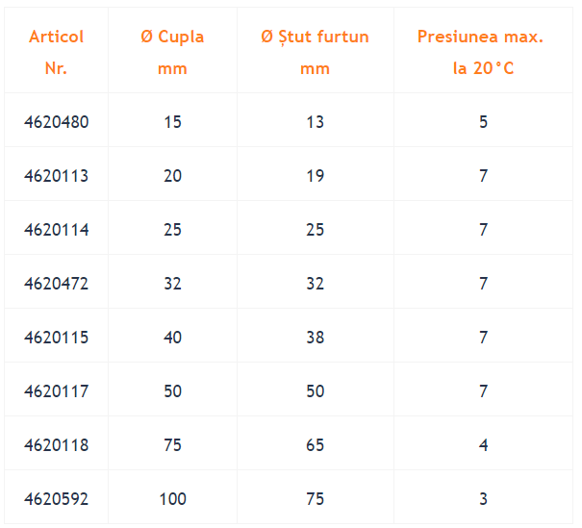Select pressure value 3 in the last row
This screenshot has height=528, width=582.
coord(483,499)
